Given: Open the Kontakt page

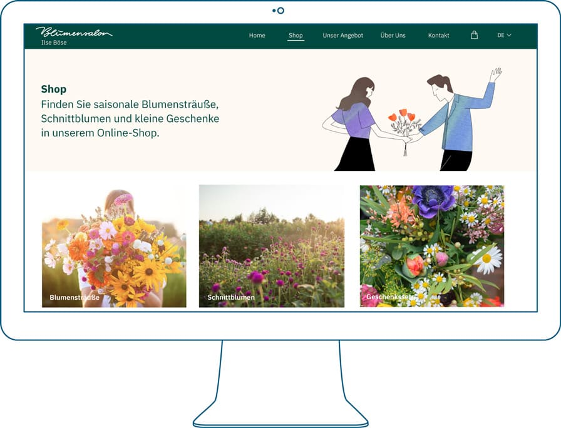Looking at the screenshot, I should click(x=438, y=36).
